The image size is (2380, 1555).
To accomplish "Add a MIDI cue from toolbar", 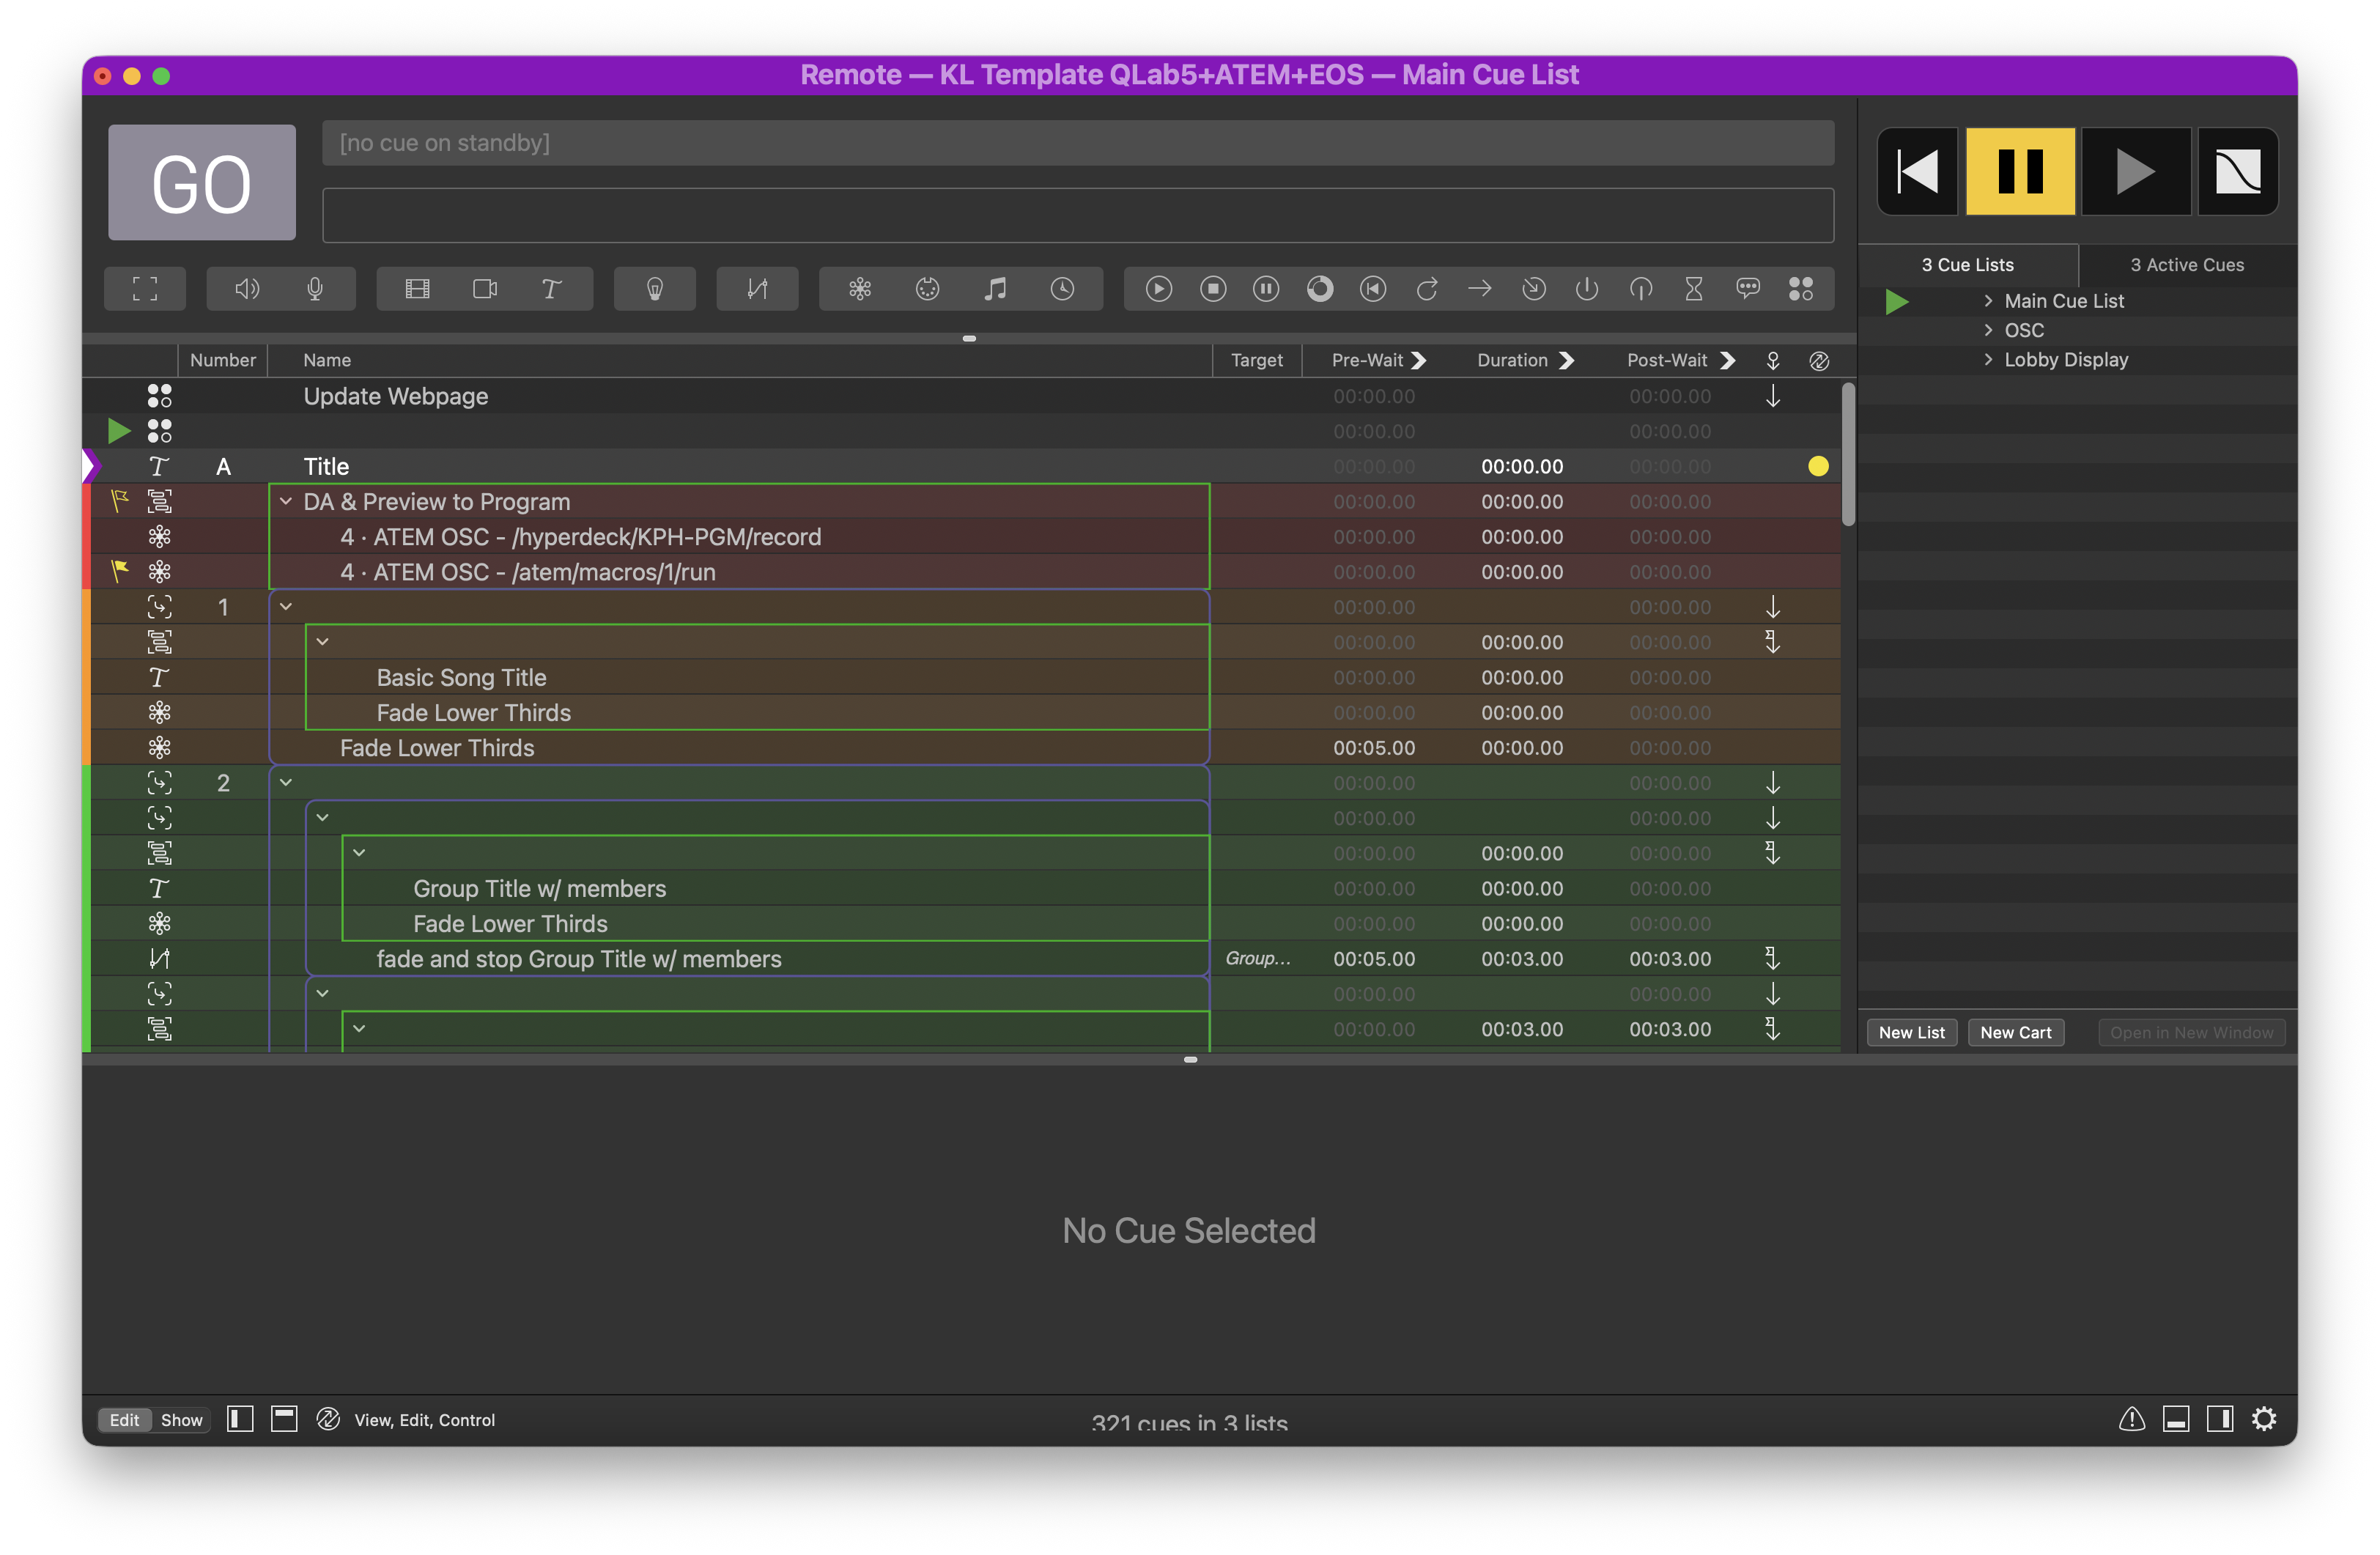I will coord(928,289).
